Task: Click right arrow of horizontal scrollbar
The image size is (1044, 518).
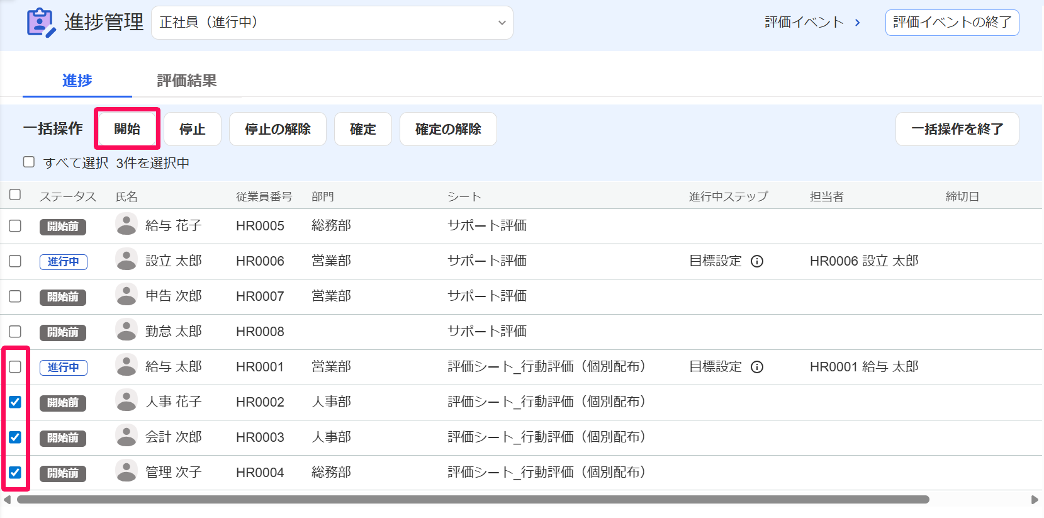Action: coord(1035,500)
